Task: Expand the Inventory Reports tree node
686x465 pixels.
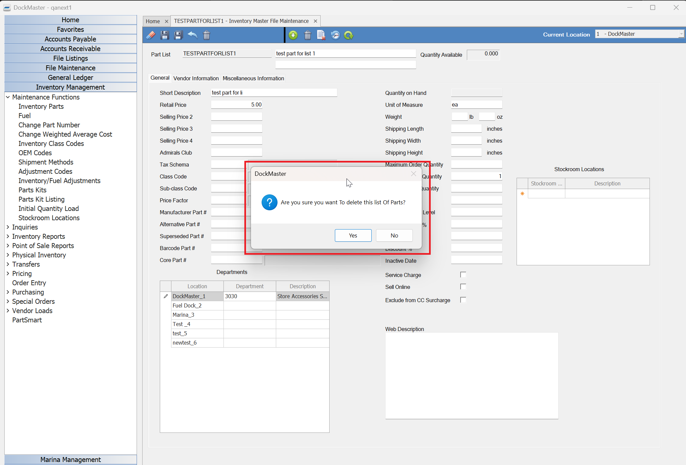Action: (x=8, y=236)
